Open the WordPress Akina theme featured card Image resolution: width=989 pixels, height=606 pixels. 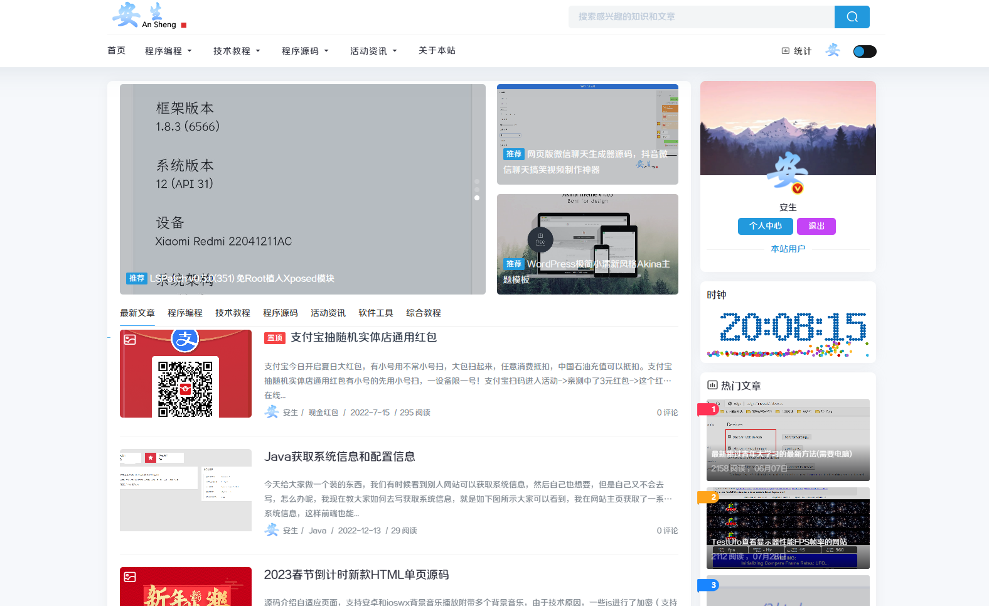pyautogui.click(x=587, y=244)
